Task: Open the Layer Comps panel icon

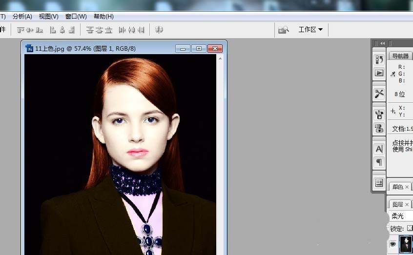Action: (379, 183)
